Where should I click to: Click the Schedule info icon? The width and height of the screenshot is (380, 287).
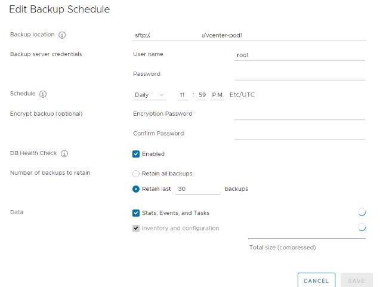[x=43, y=94]
